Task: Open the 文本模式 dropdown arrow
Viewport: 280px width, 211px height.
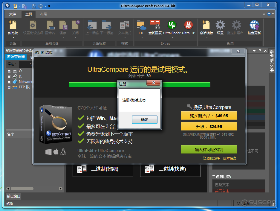Action: coord(125,37)
